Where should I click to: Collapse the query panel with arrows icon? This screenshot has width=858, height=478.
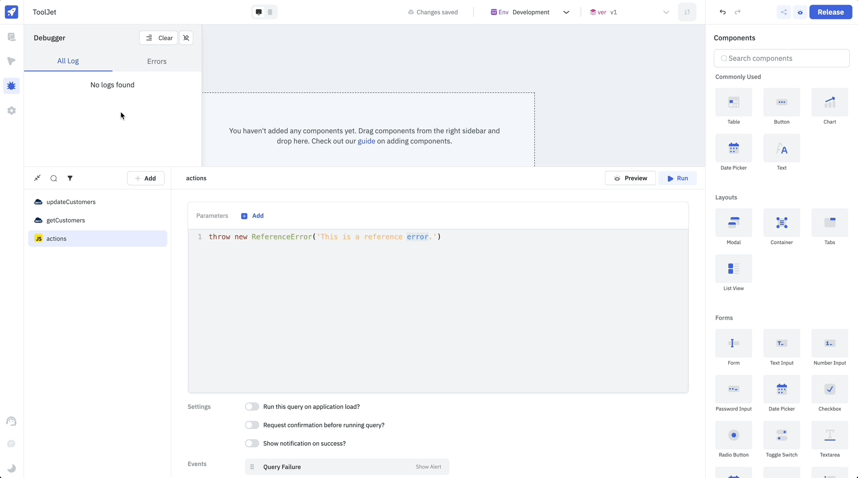click(x=37, y=178)
